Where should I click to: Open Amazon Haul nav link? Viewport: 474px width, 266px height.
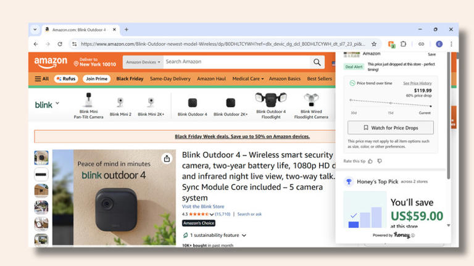[211, 79]
